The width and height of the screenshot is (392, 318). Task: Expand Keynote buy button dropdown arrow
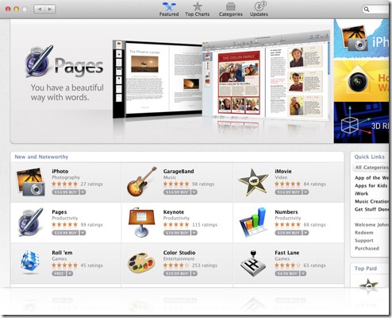tap(194, 233)
